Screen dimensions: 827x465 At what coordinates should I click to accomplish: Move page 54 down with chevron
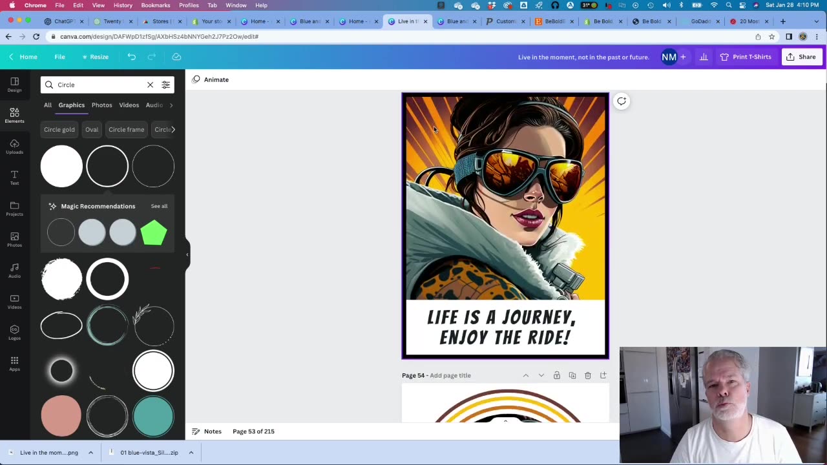coord(541,375)
